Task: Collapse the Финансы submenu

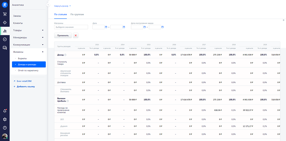Action: (43, 52)
